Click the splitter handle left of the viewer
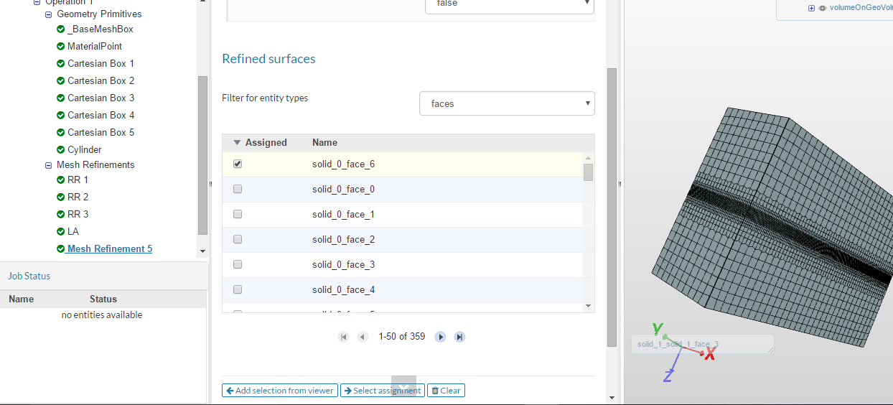Viewport: 893px width, 405px height. [620, 185]
